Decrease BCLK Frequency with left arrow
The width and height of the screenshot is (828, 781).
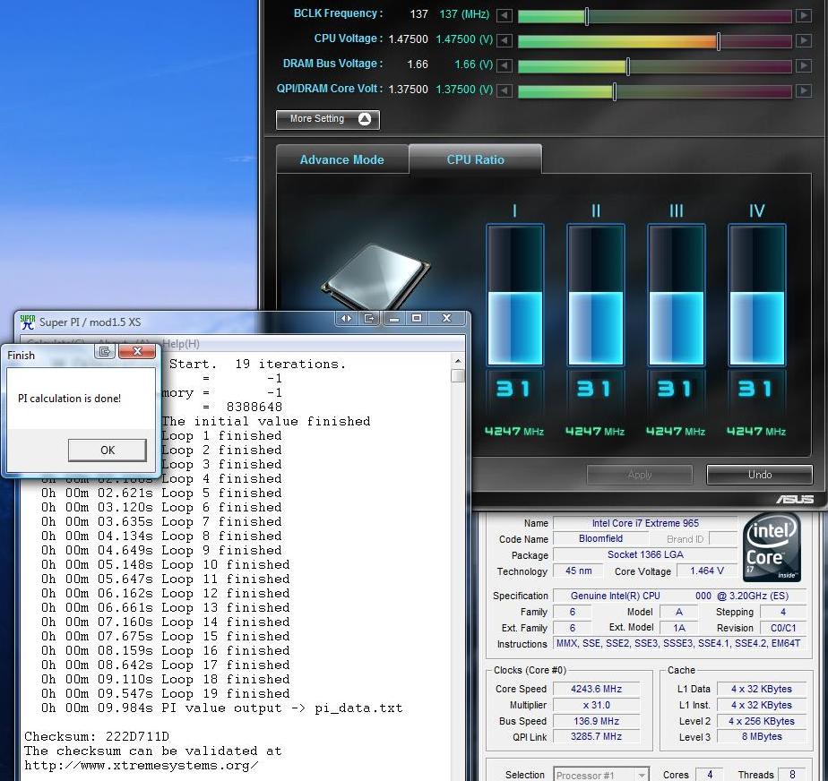[505, 15]
